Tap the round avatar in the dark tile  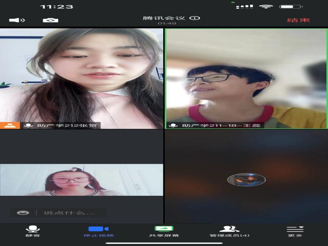pyautogui.click(x=246, y=180)
